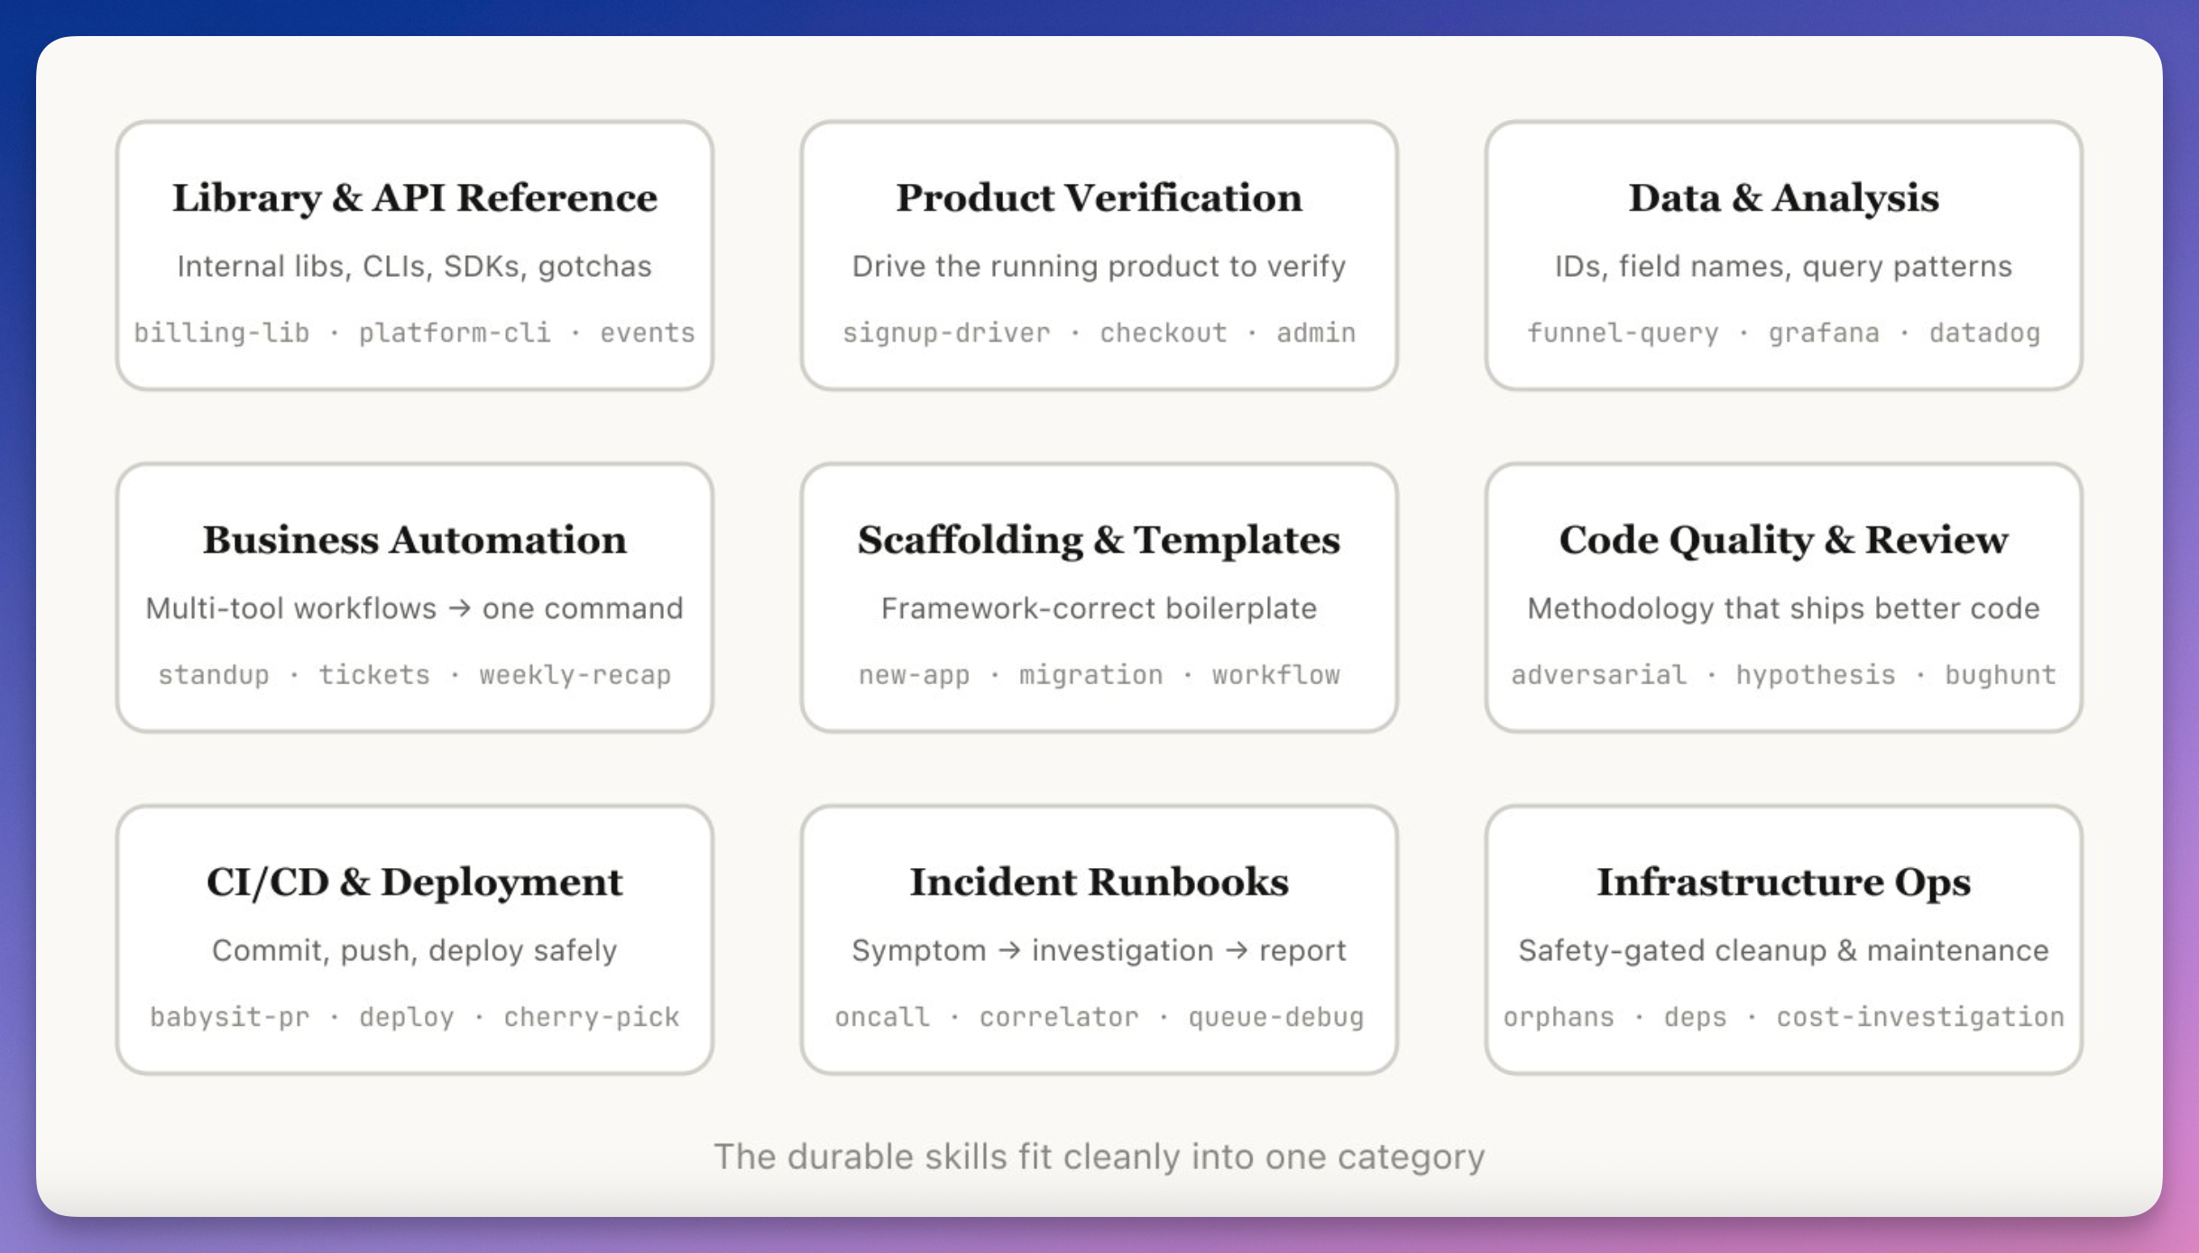Click the migration skill label
2199x1253 pixels.
pos(1090,675)
